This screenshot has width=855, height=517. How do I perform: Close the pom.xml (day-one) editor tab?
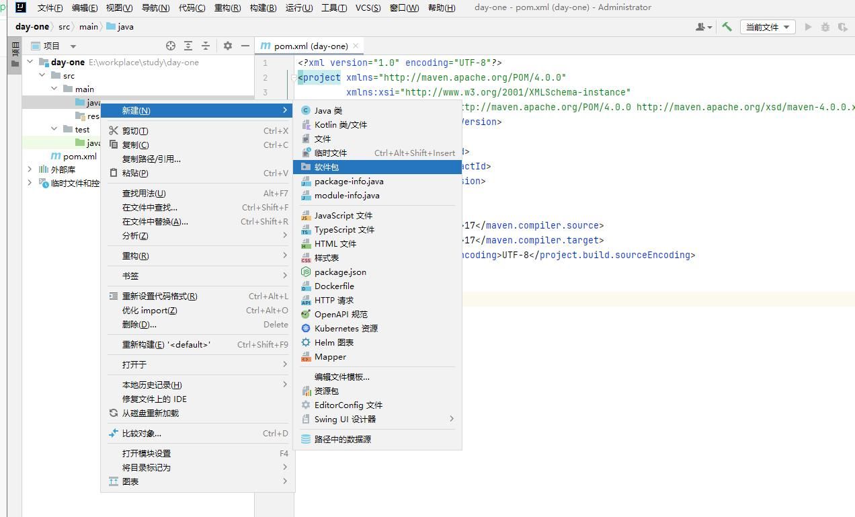(356, 46)
